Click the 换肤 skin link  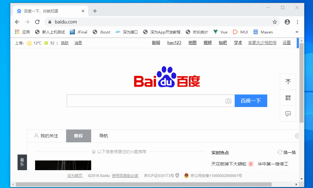(65, 43)
